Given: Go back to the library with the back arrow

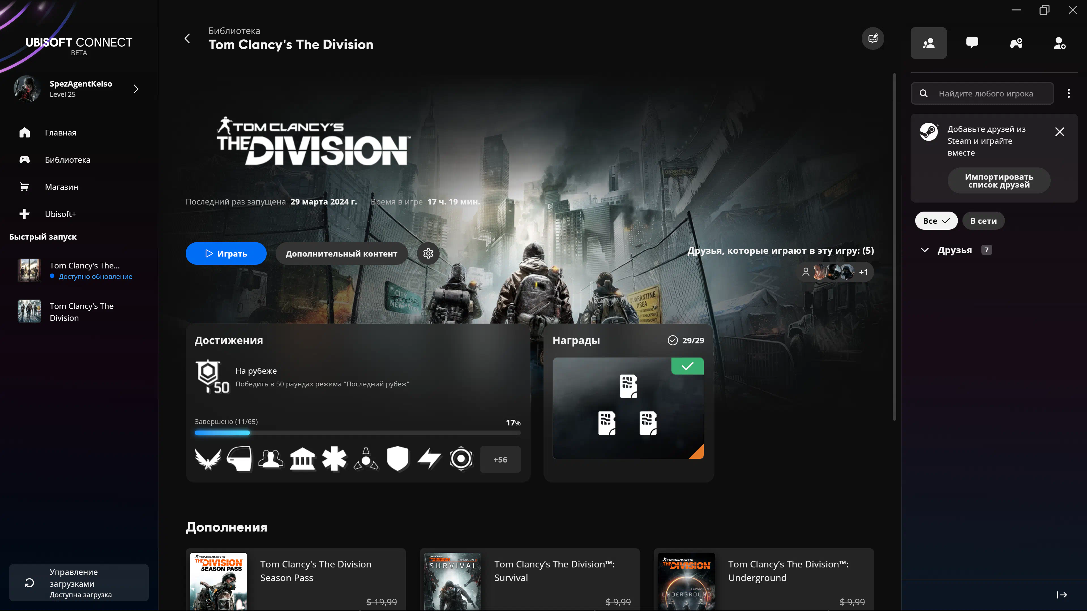Looking at the screenshot, I should point(187,39).
